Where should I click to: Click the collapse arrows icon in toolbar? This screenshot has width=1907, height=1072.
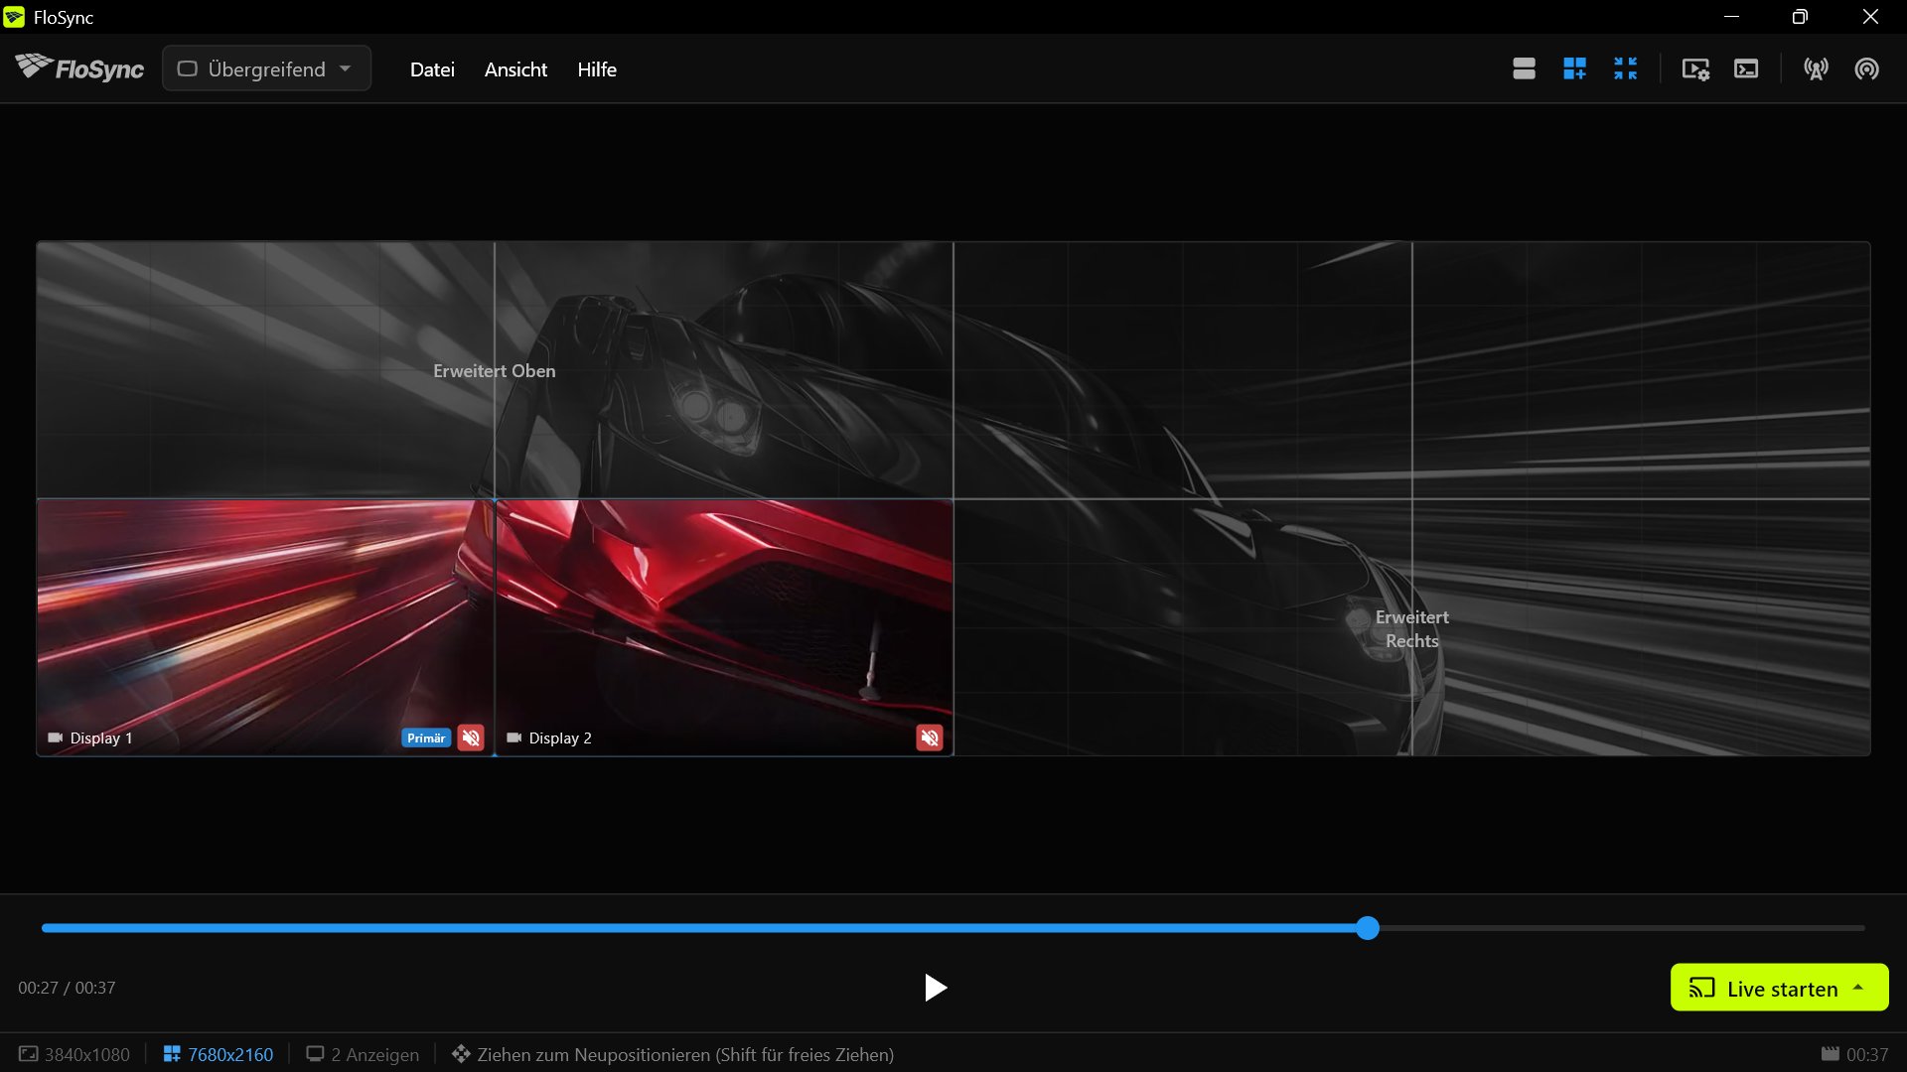coord(1625,68)
